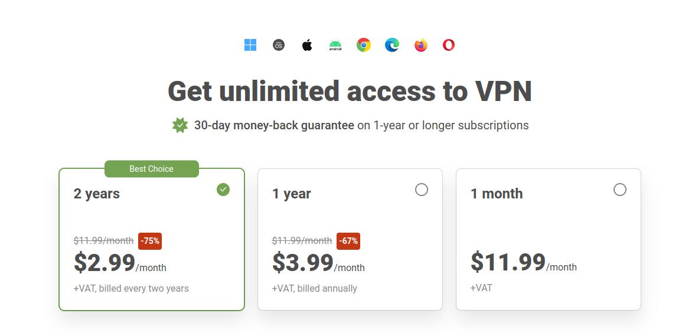Click the Edge browser icon
Image resolution: width=695 pixels, height=336 pixels.
[x=392, y=45]
